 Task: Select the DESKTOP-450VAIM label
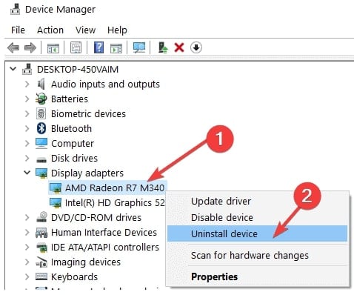click(78, 70)
